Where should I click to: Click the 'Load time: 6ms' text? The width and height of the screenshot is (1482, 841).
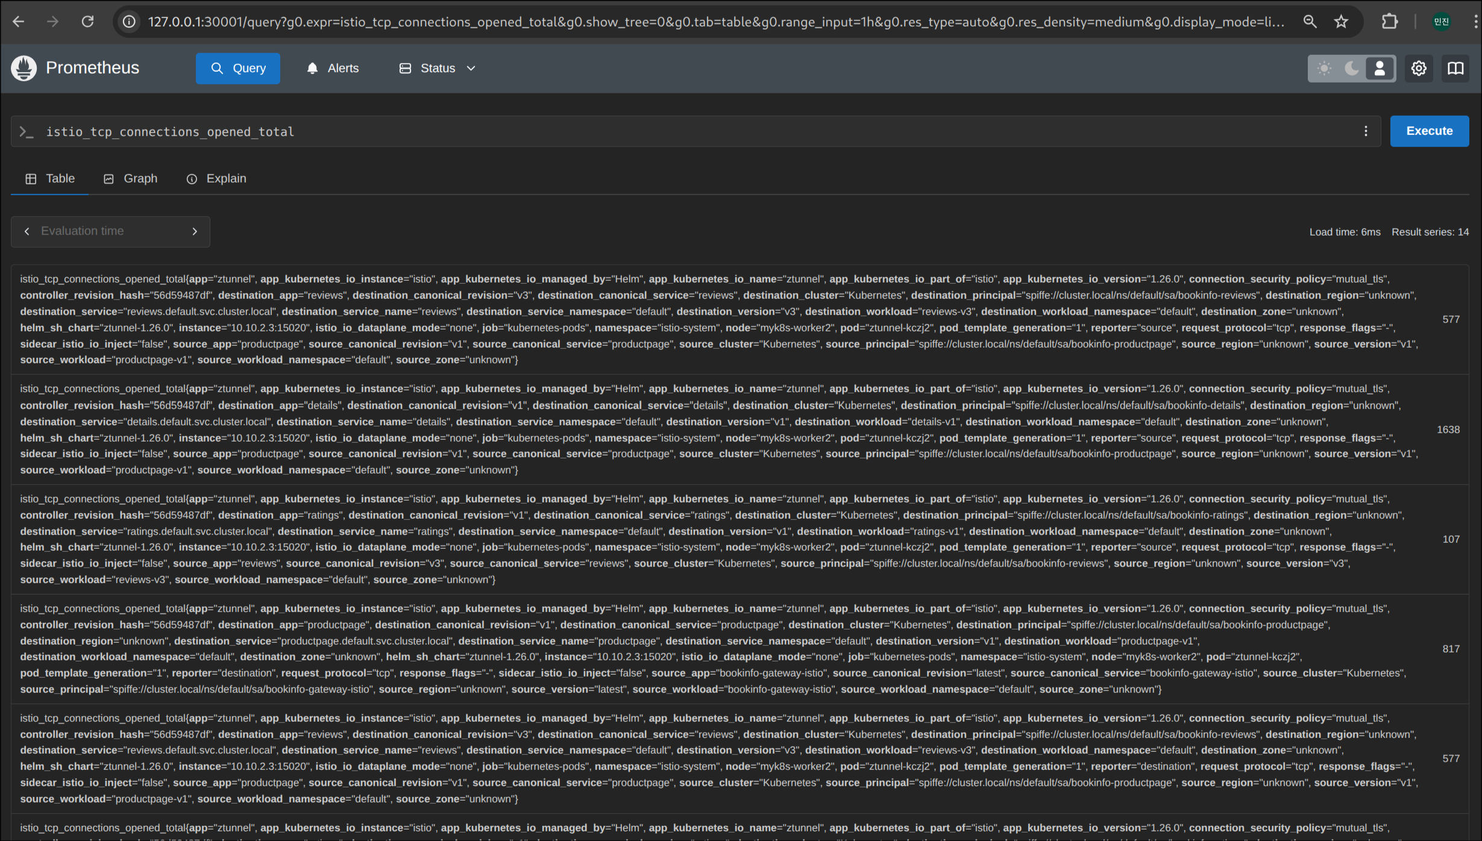pos(1345,232)
